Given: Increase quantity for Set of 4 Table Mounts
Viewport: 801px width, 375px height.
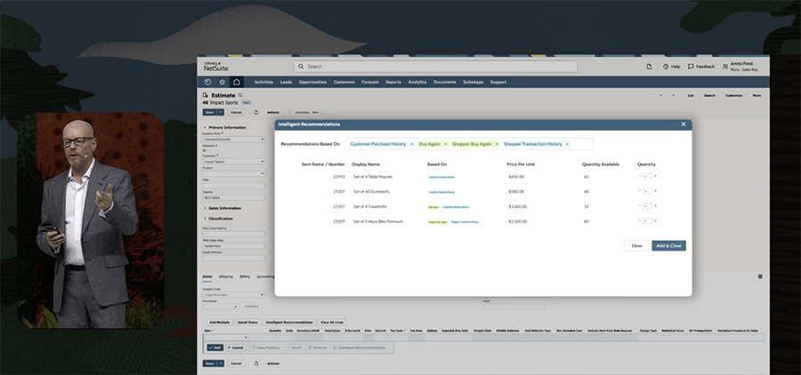Looking at the screenshot, I should 655,177.
